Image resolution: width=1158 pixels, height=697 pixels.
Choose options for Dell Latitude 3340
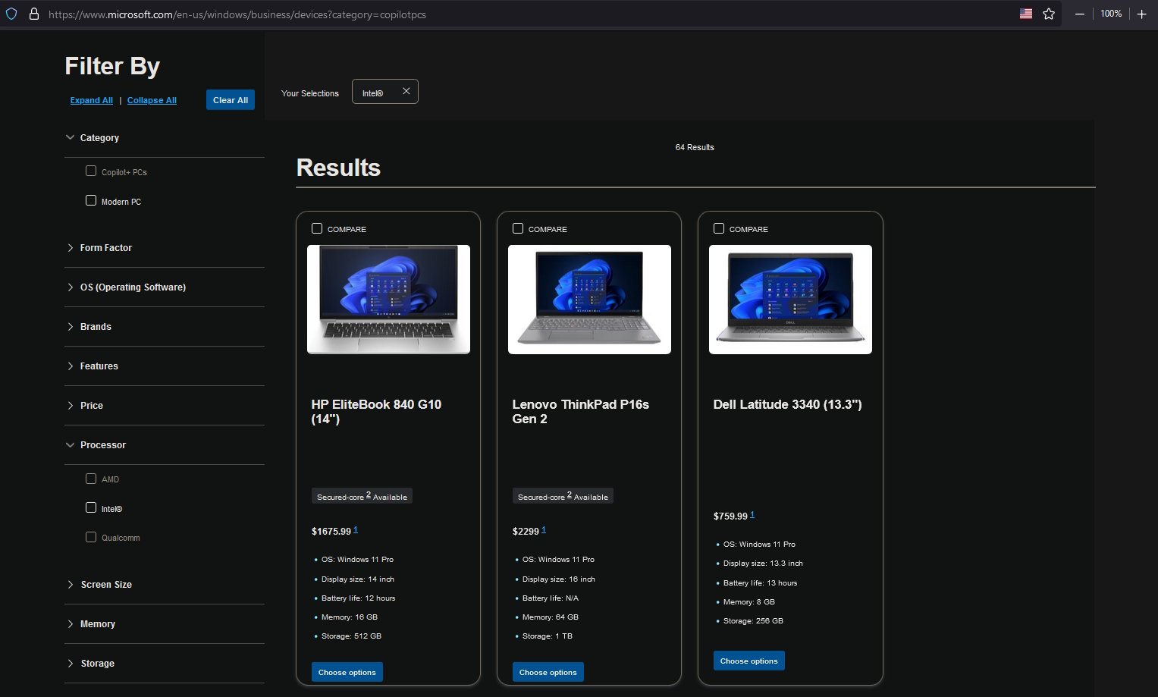point(749,661)
